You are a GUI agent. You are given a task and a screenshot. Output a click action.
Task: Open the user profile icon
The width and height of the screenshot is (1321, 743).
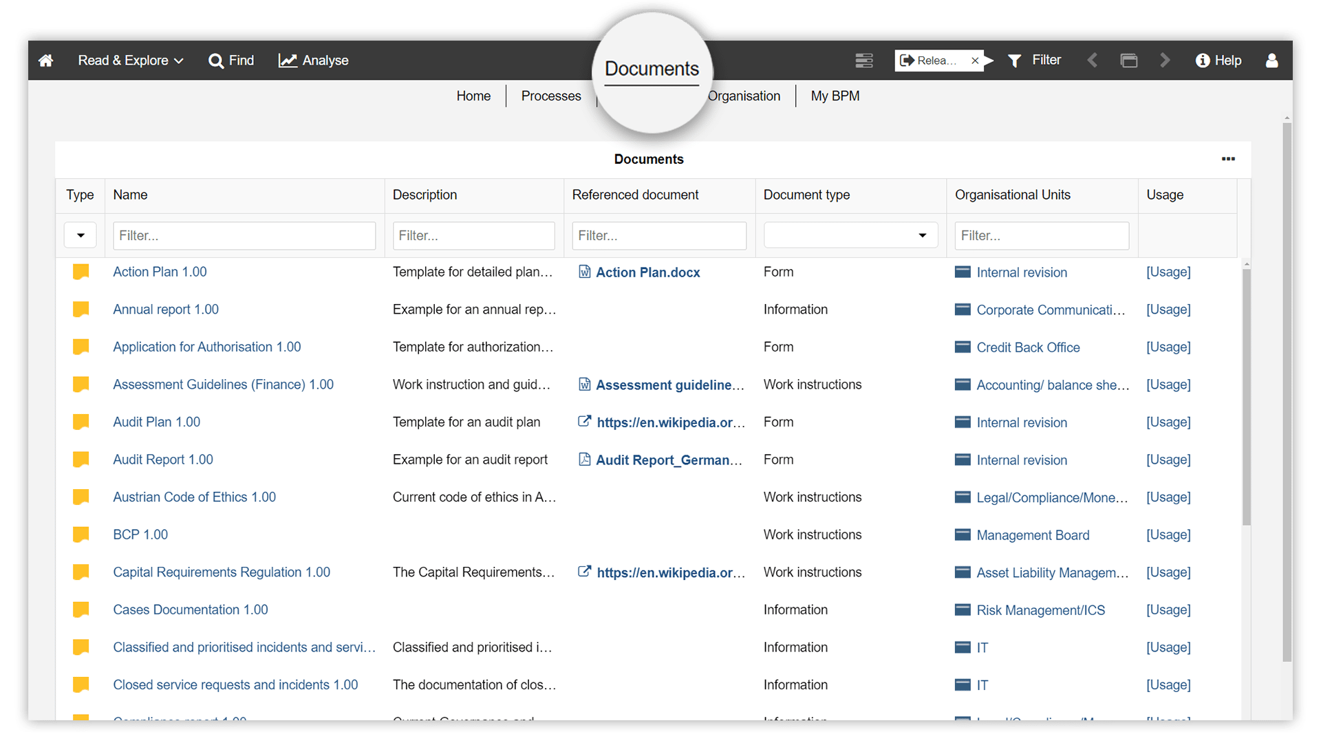(1271, 61)
